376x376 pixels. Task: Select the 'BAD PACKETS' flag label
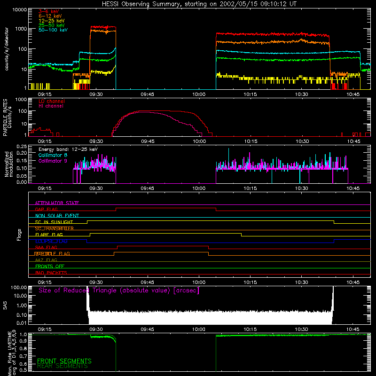click(x=51, y=273)
